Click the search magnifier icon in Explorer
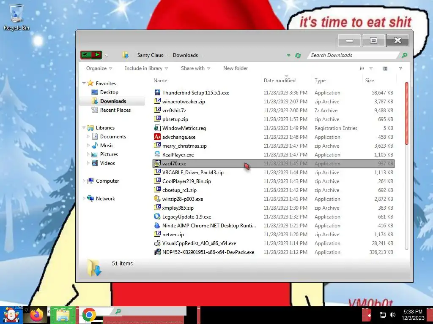This screenshot has width=433, height=324. (404, 55)
